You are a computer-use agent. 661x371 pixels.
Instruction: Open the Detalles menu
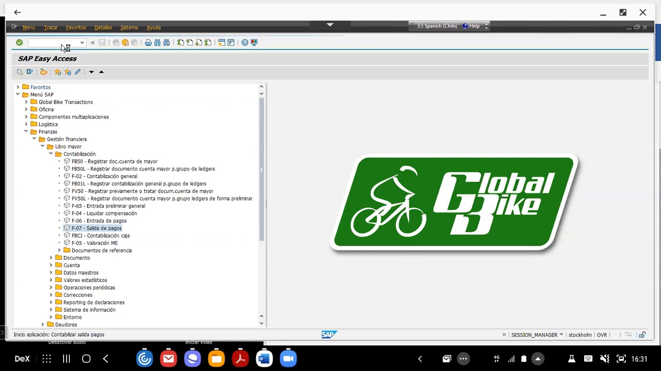click(103, 27)
